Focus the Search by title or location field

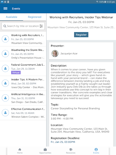tap(23, 26)
